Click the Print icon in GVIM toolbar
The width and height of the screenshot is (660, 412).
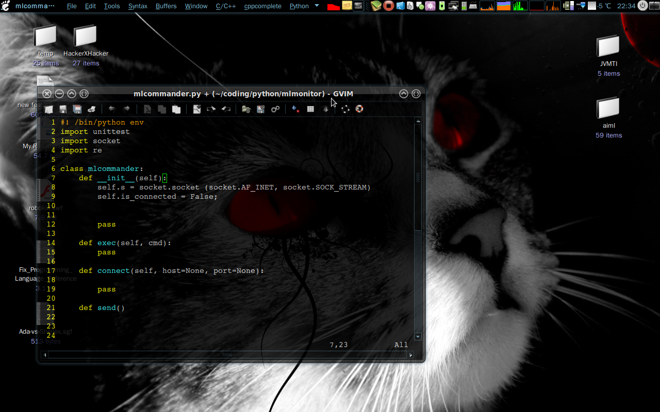pyautogui.click(x=91, y=109)
